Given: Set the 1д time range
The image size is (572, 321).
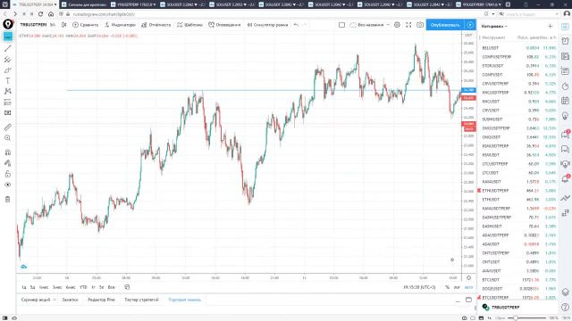Looking at the screenshot, I should 24,287.
